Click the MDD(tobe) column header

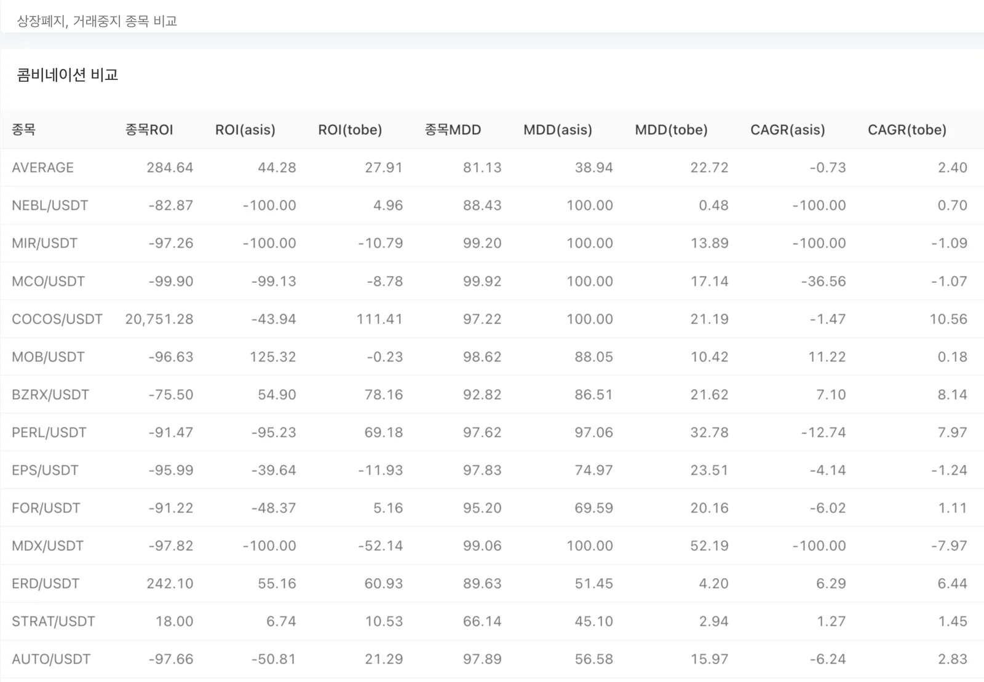[671, 130]
